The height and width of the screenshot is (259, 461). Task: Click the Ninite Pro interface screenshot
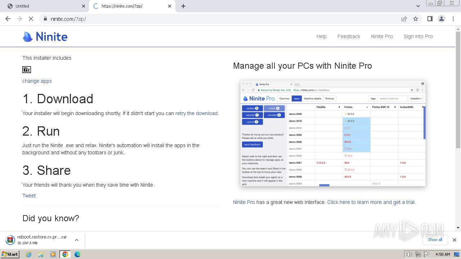click(x=333, y=133)
